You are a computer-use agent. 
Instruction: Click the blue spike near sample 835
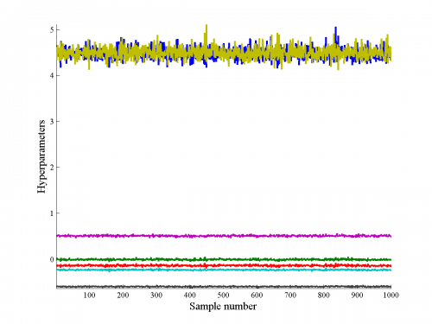[x=335, y=36]
